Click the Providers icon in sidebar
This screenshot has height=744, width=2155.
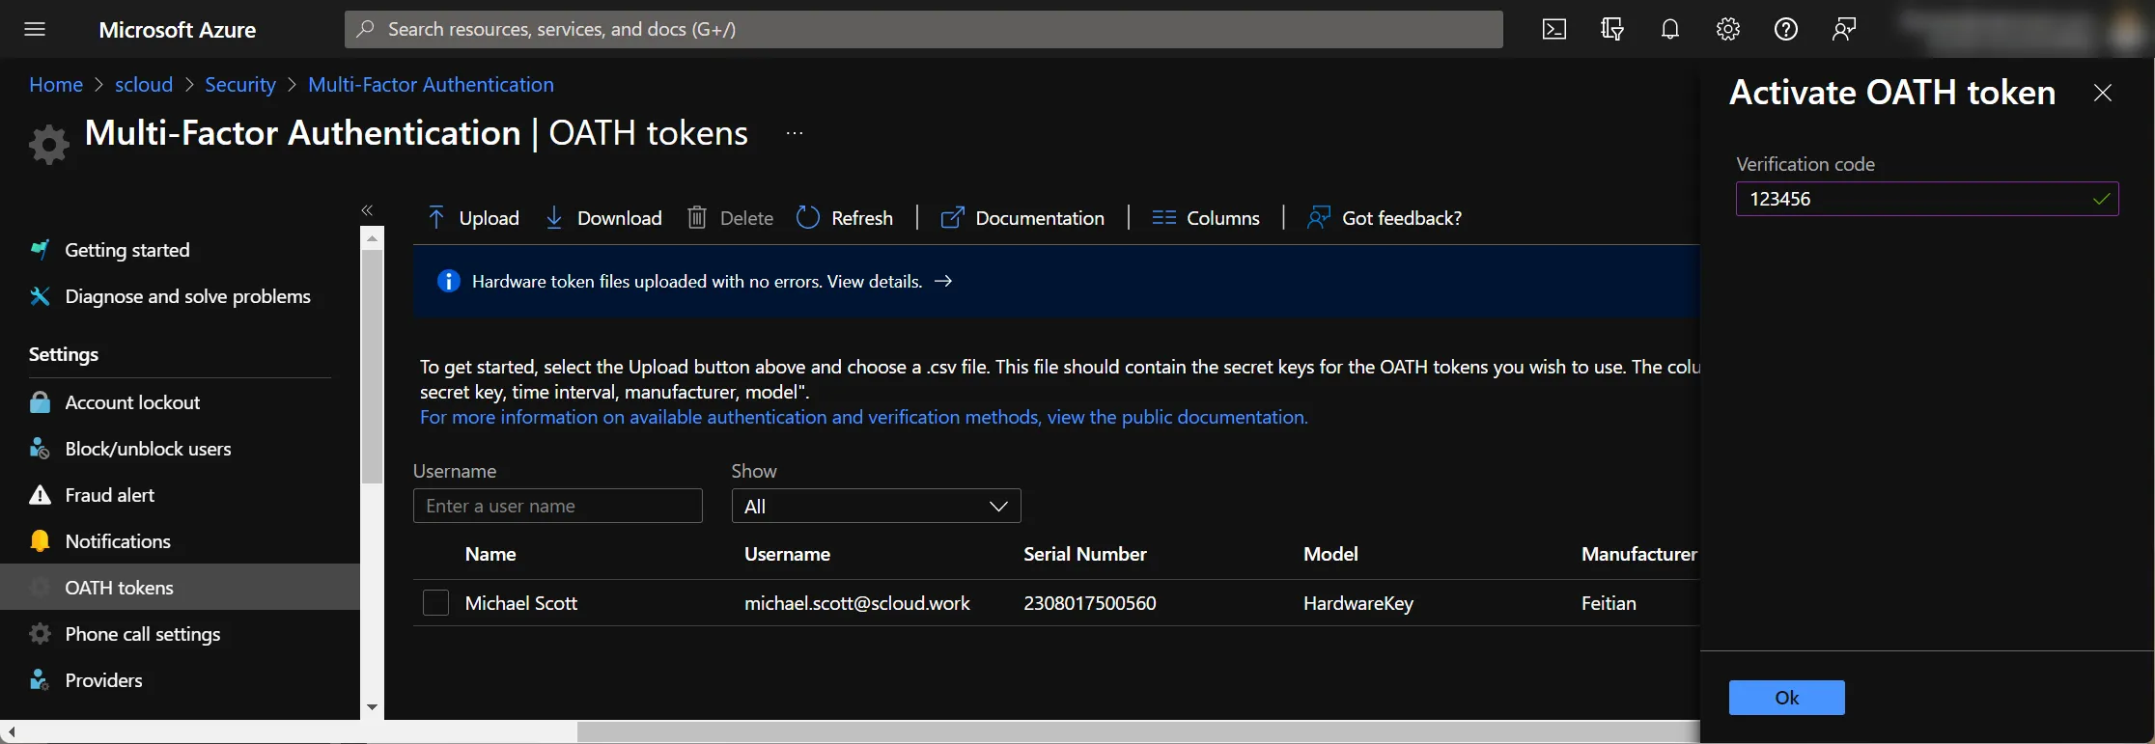(40, 680)
